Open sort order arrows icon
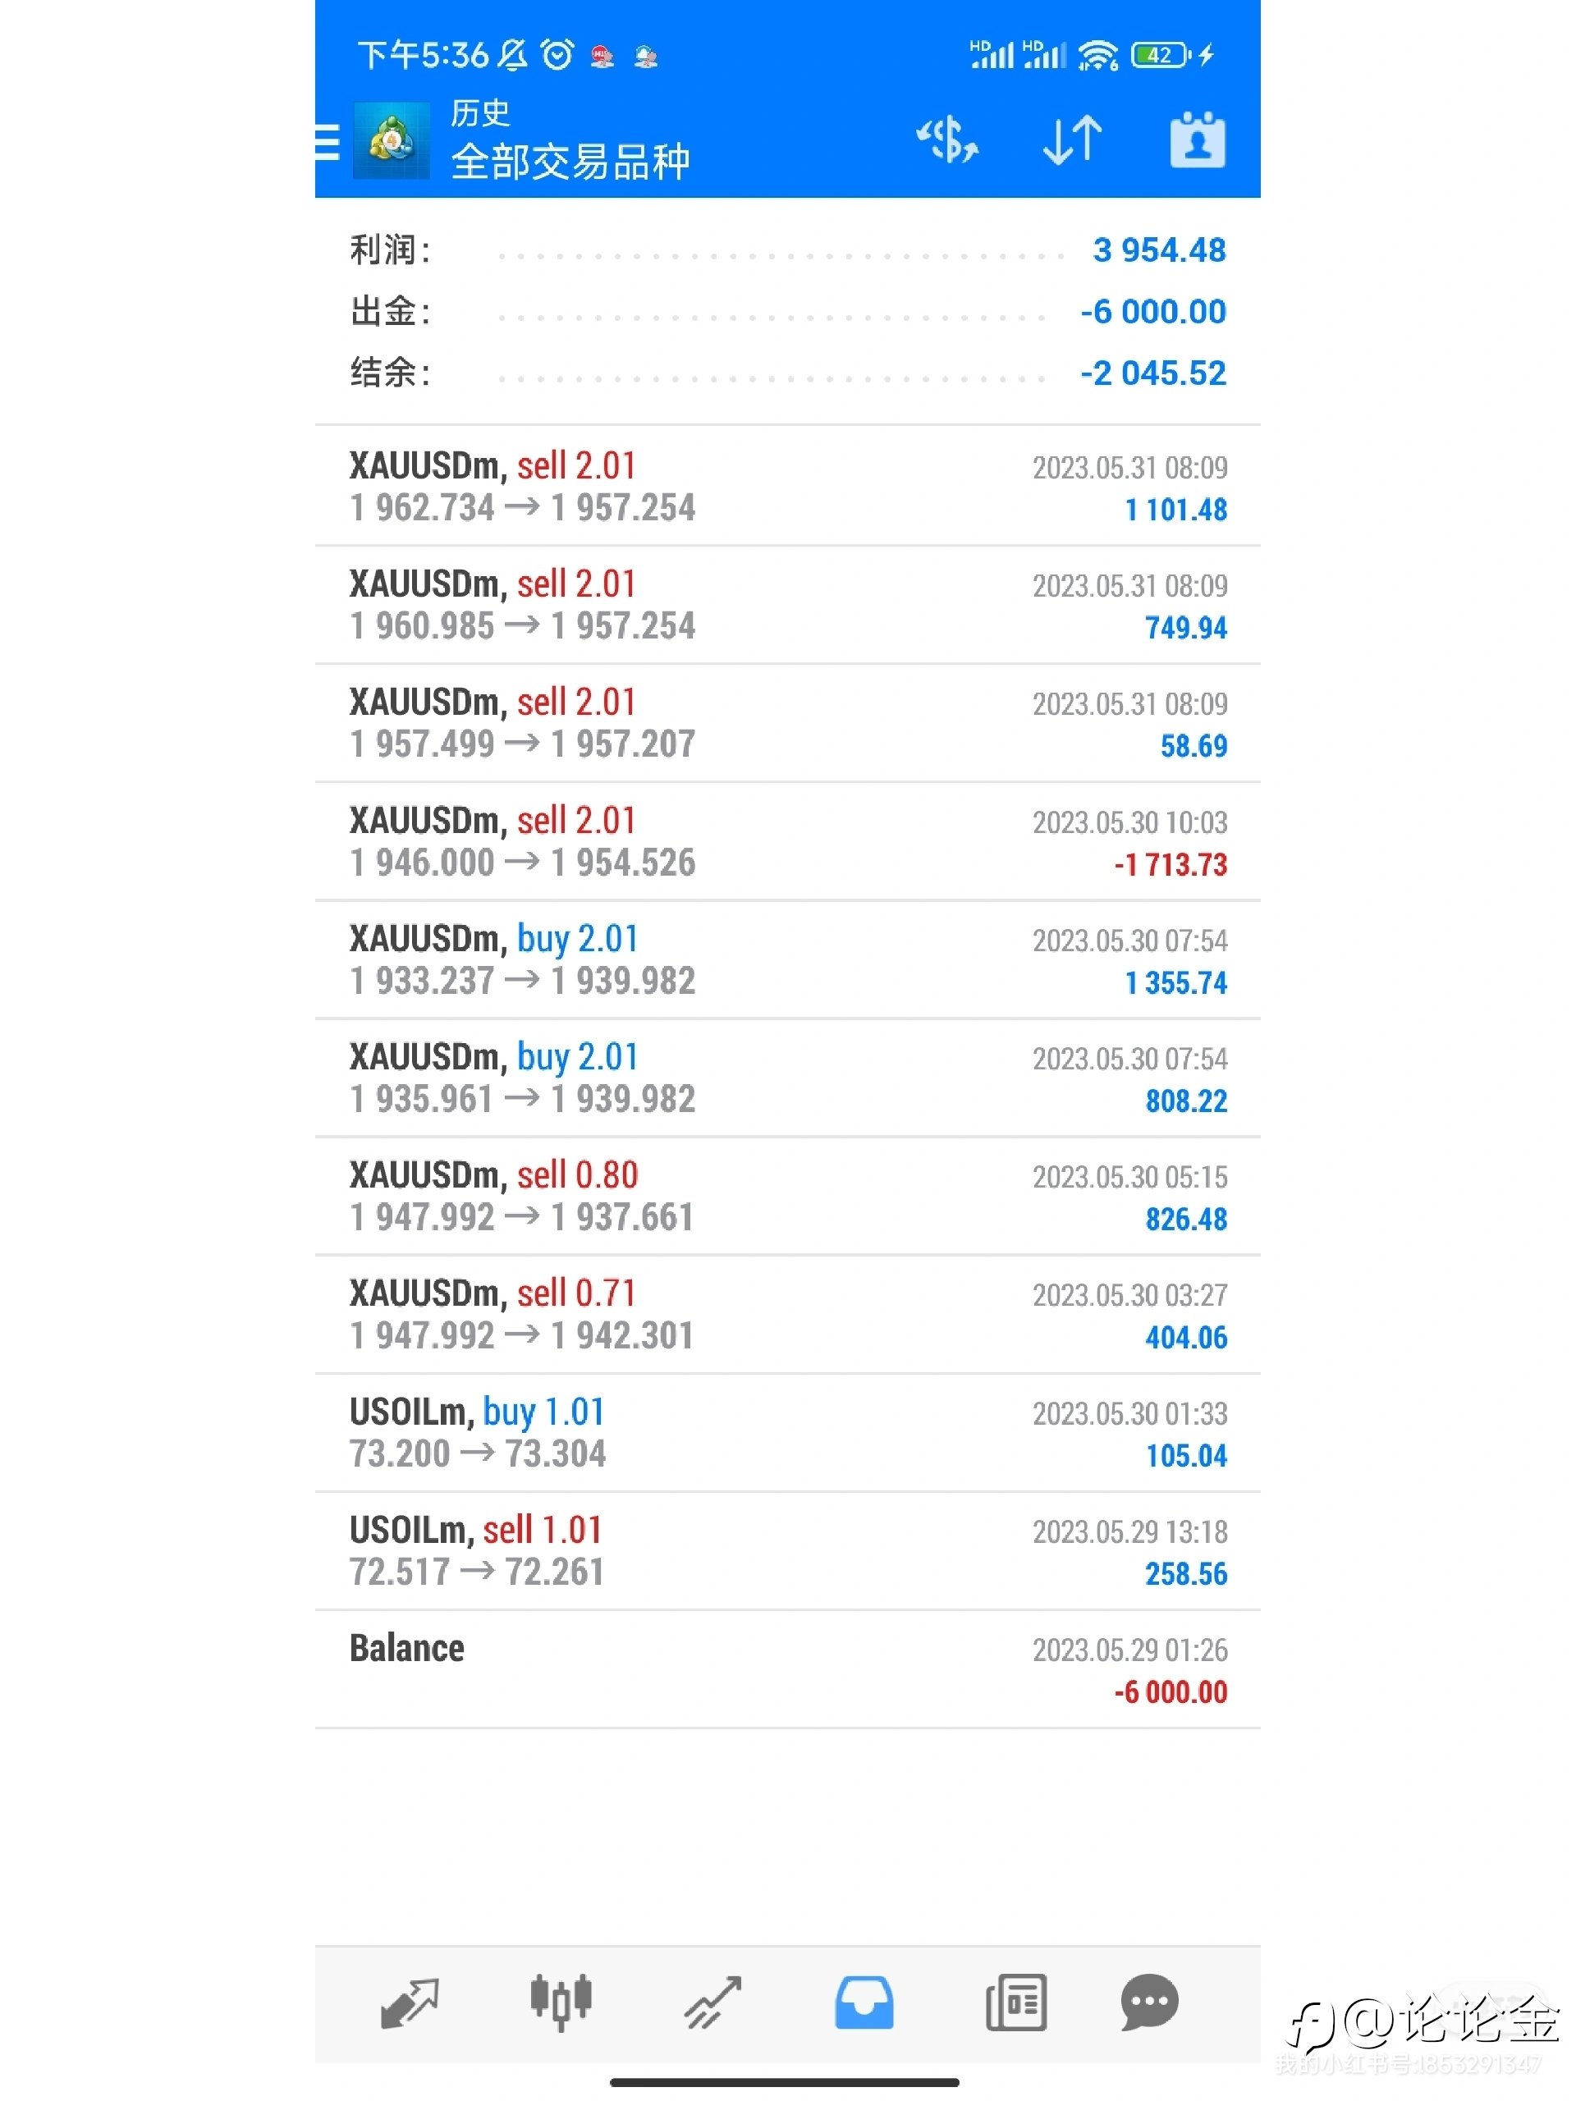Viewport: 1576px width, 2101px height. point(1071,140)
